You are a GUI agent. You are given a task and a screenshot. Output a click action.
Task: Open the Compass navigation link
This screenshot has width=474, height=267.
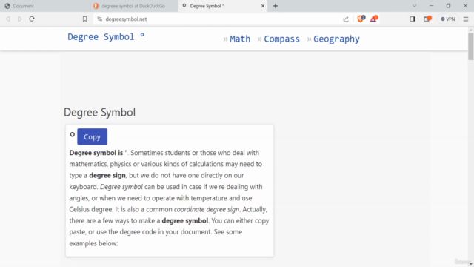pos(281,39)
